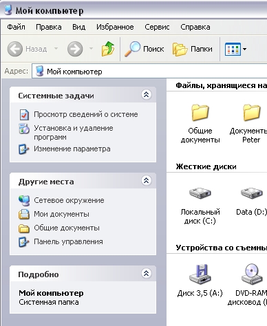Click the Back (Назад) arrow icon

click(x=15, y=49)
